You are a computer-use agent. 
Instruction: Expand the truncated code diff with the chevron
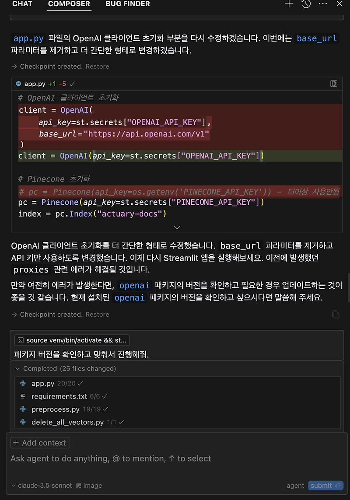pos(177,227)
